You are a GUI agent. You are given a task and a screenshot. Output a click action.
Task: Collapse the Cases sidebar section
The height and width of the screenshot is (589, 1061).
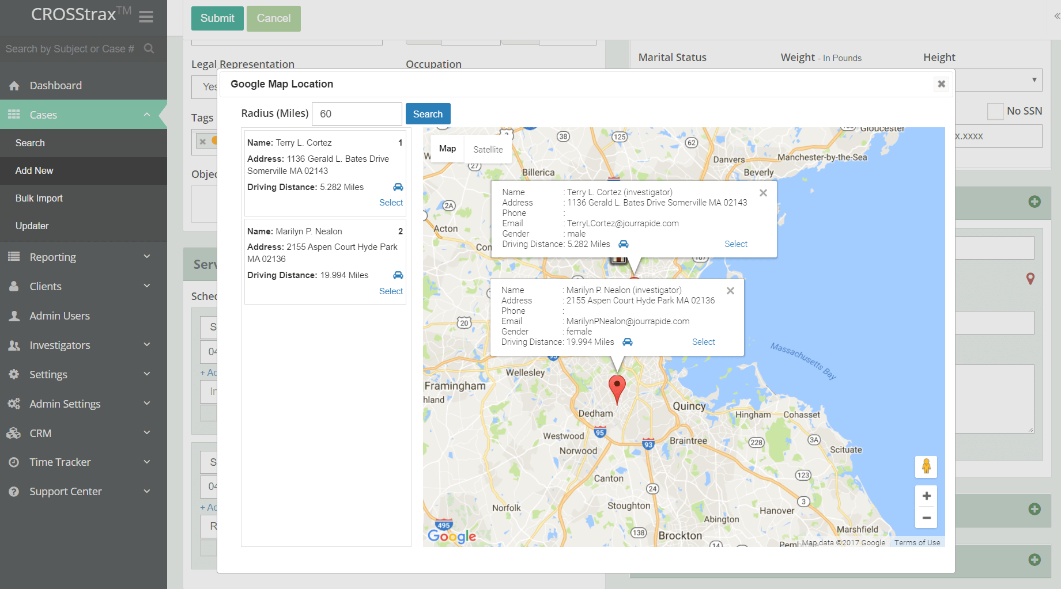click(x=147, y=115)
